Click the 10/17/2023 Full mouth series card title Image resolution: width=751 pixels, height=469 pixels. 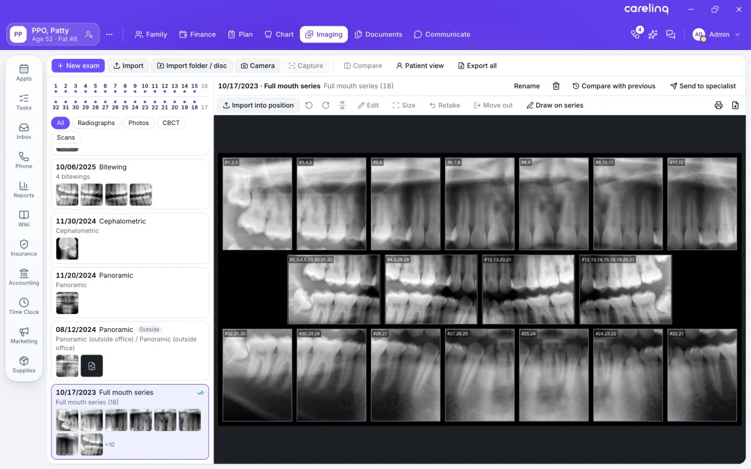click(x=105, y=392)
